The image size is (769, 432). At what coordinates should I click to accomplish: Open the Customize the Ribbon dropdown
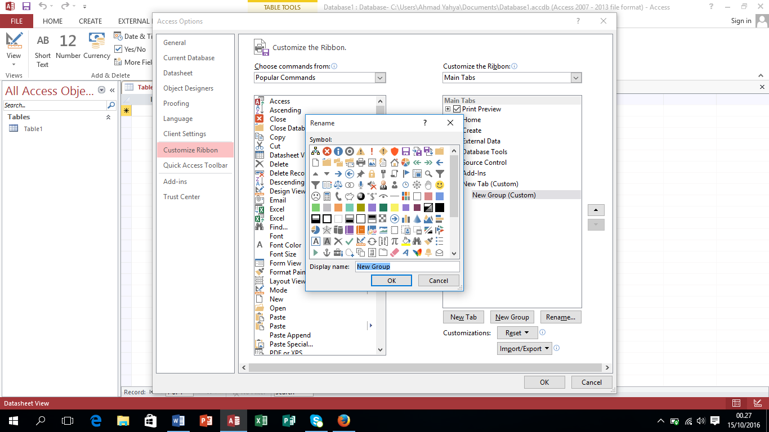575,78
